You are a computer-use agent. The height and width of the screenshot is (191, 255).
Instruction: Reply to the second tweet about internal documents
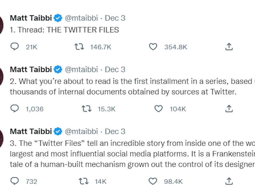click(15, 109)
